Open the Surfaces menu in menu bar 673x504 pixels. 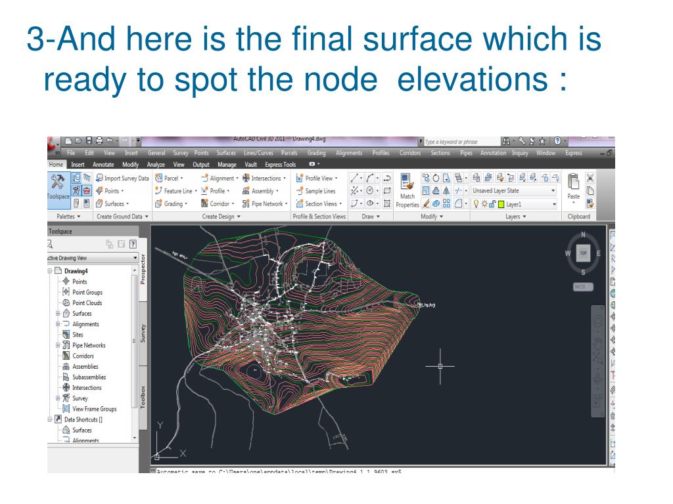[226, 153]
